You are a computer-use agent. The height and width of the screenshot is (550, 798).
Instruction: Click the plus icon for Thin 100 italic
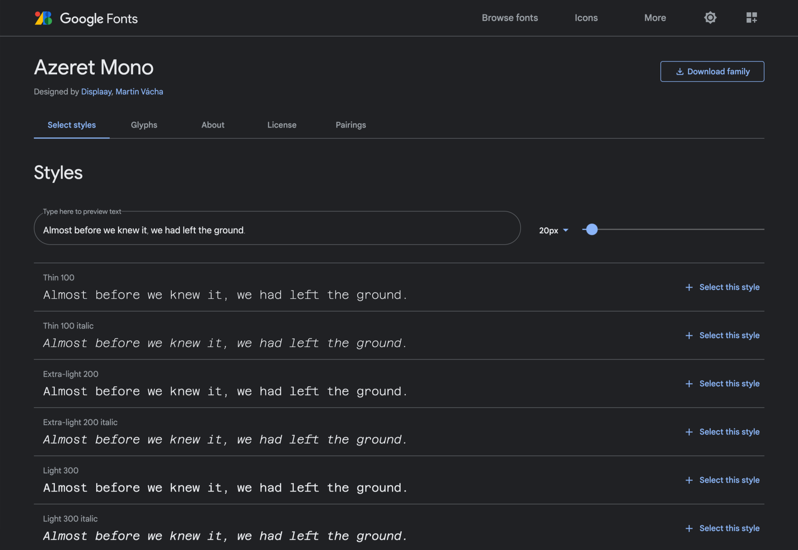[689, 335]
